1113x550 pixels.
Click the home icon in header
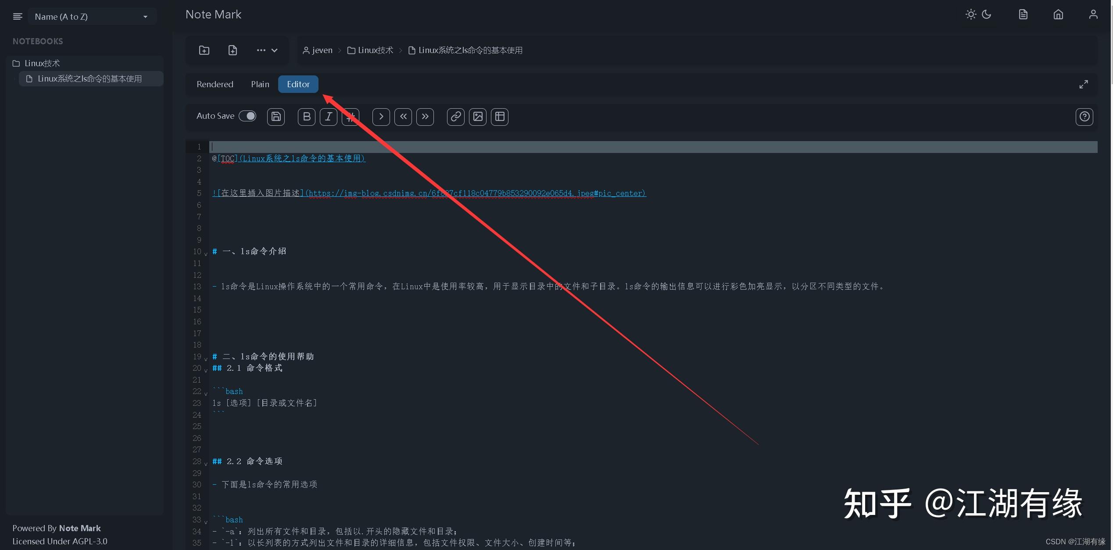[x=1058, y=14]
